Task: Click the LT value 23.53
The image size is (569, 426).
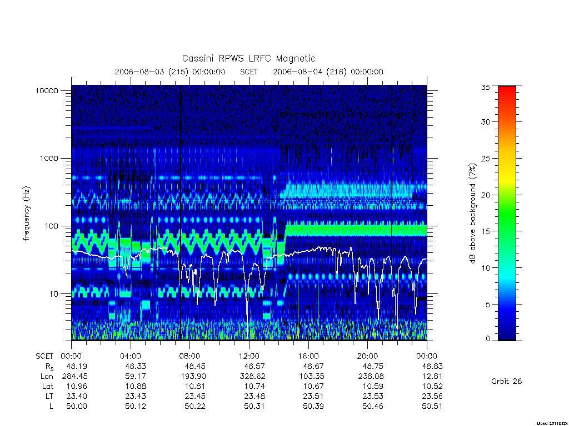Action: pos(373,396)
